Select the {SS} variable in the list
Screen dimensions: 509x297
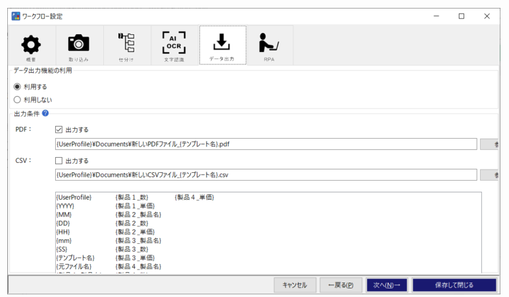62,249
